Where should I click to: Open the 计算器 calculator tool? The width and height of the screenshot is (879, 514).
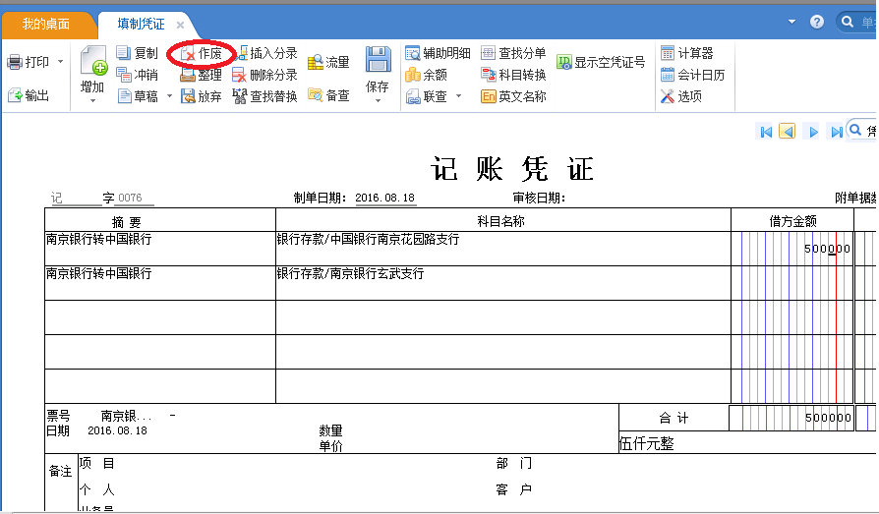[669, 53]
